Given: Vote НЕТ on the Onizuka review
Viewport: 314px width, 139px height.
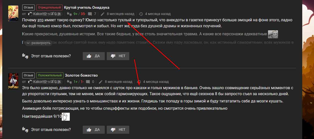Looking at the screenshot, I should 118,56.
